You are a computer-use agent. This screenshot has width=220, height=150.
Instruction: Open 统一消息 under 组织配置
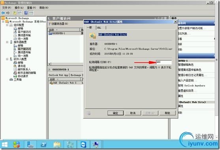(x=23, y=39)
